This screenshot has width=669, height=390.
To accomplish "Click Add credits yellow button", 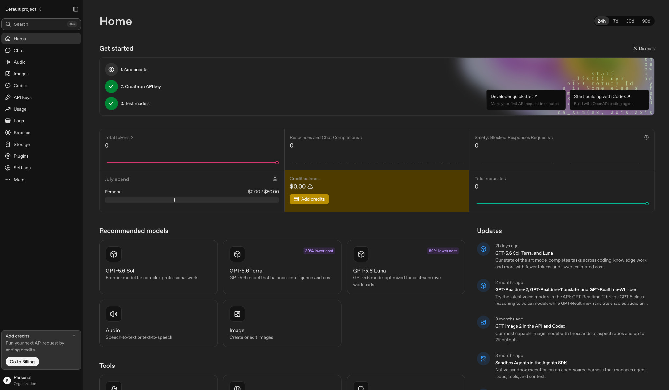I will tap(309, 199).
